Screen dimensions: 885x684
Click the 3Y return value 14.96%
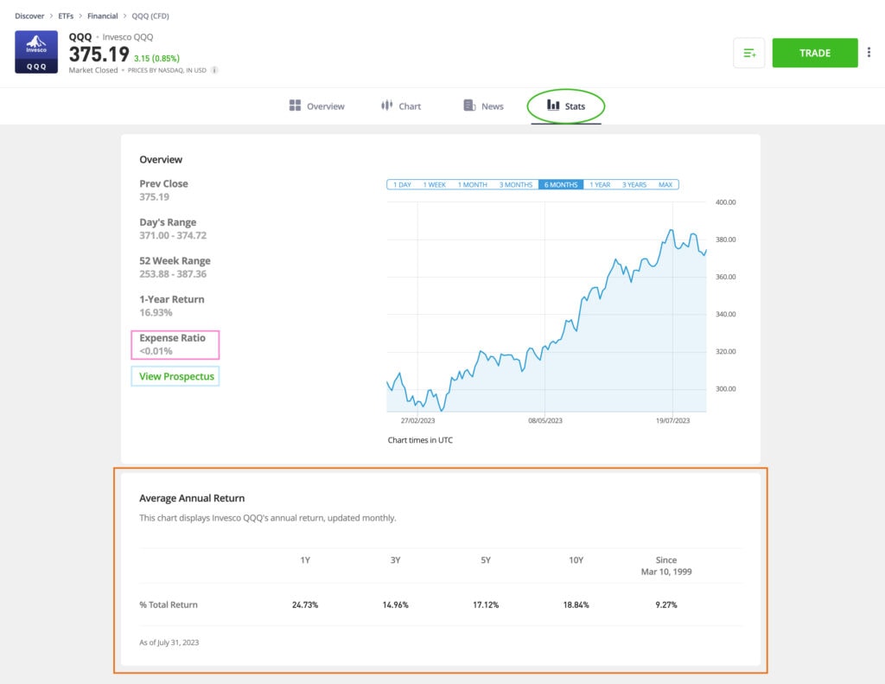point(395,605)
